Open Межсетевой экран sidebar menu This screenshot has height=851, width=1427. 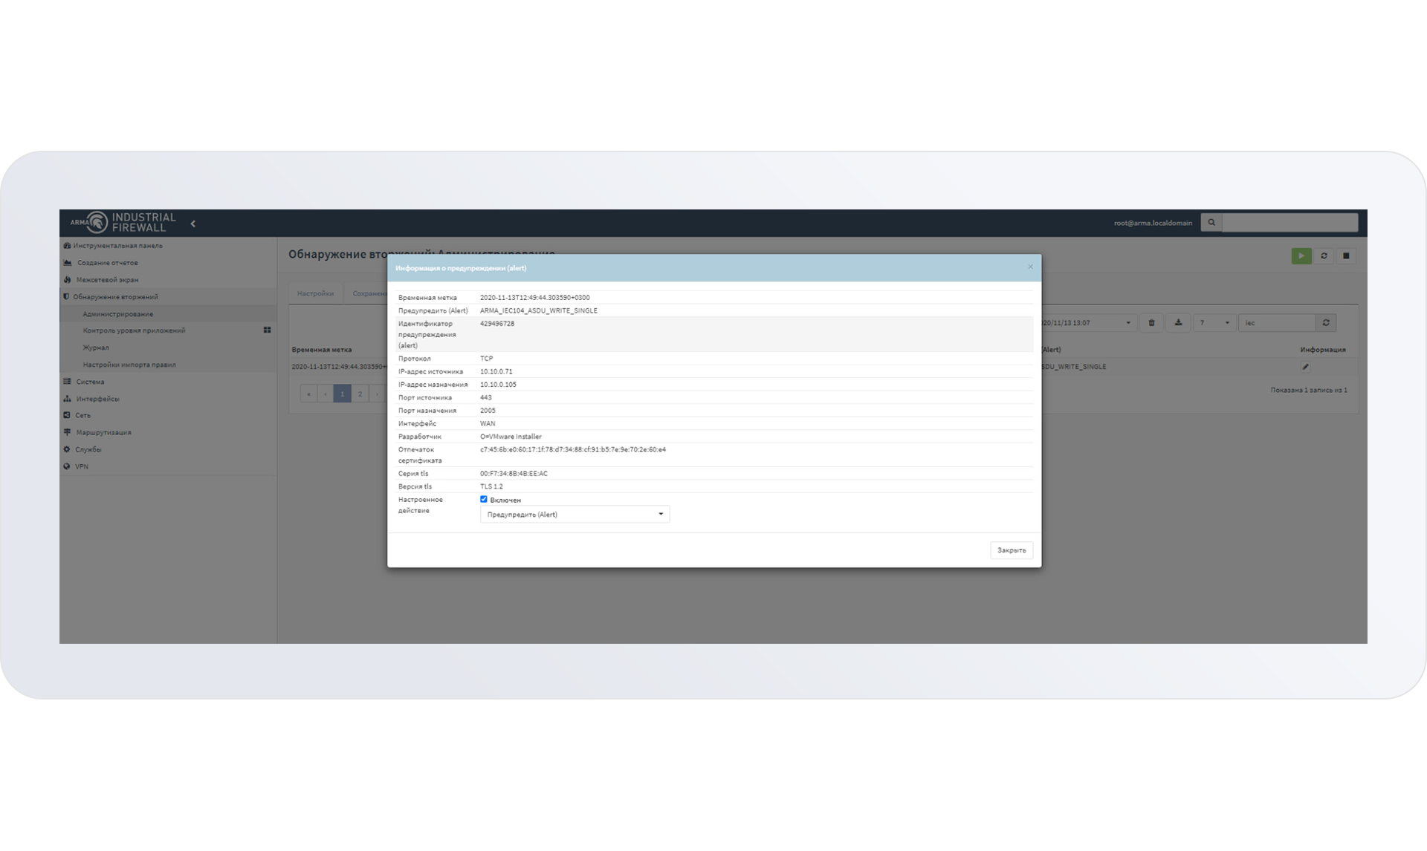pyautogui.click(x=107, y=280)
